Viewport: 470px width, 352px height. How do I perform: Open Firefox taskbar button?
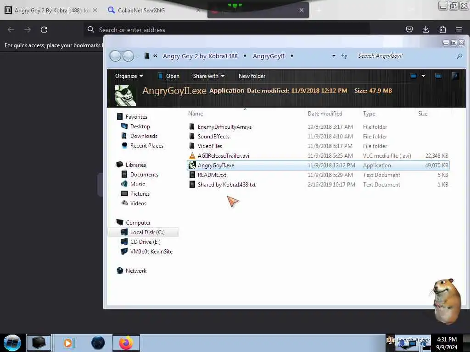pos(126,343)
